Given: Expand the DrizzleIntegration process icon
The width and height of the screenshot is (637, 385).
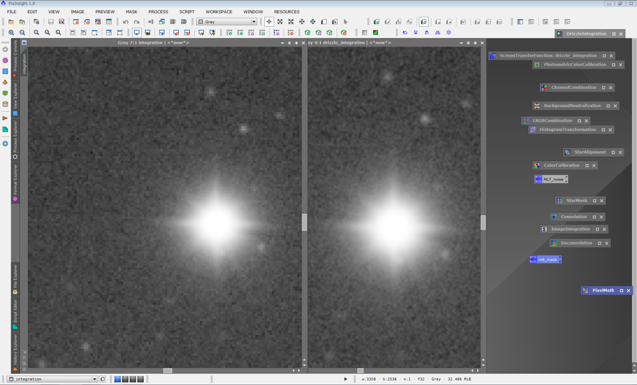Looking at the screenshot, I should pyautogui.click(x=613, y=34).
